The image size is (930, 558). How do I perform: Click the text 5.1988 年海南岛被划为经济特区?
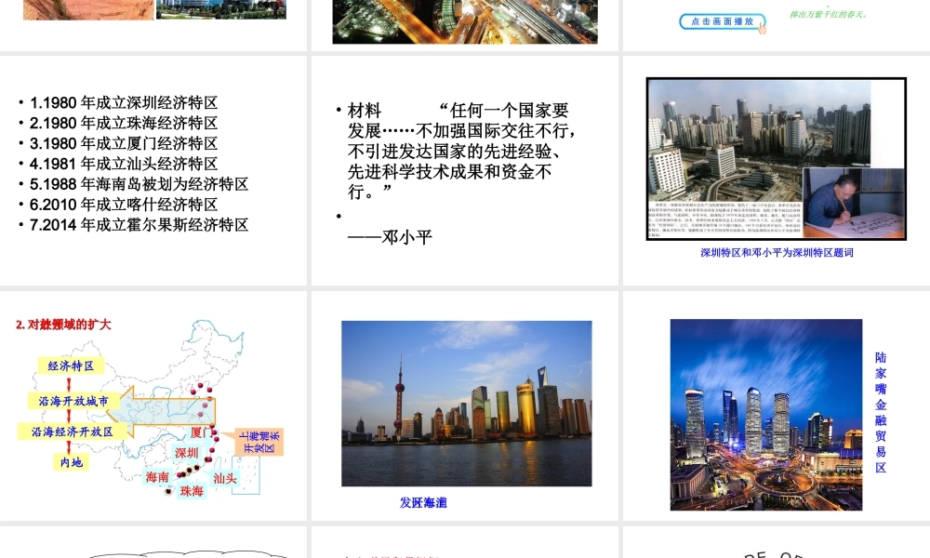pos(139,184)
